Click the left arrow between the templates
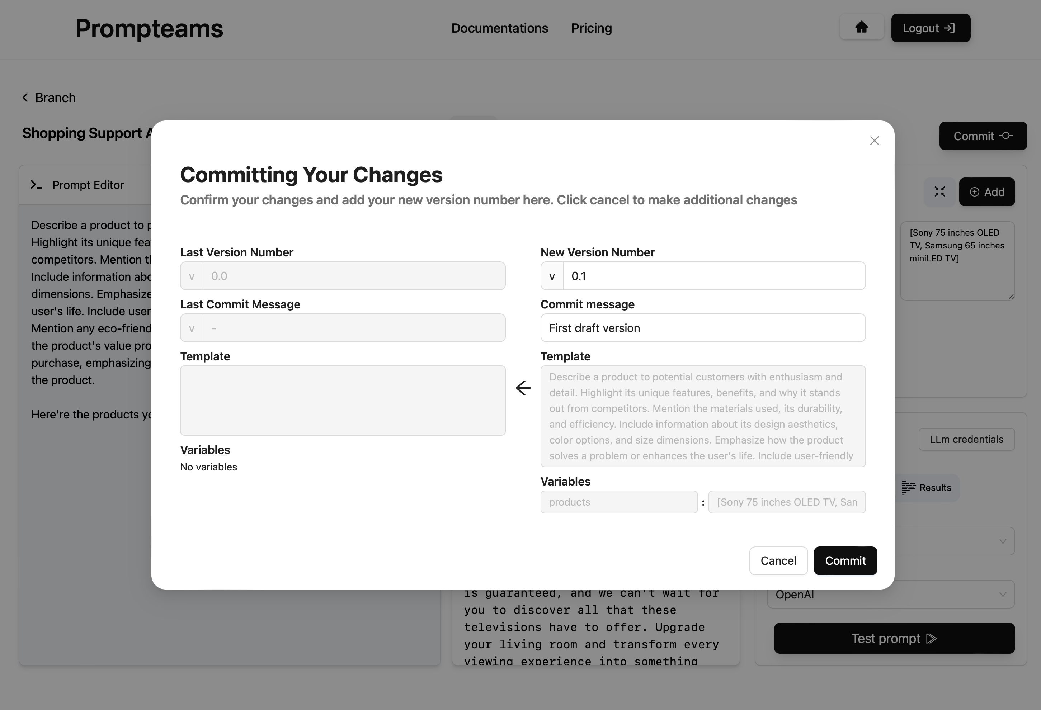Viewport: 1041px width, 710px height. point(523,388)
